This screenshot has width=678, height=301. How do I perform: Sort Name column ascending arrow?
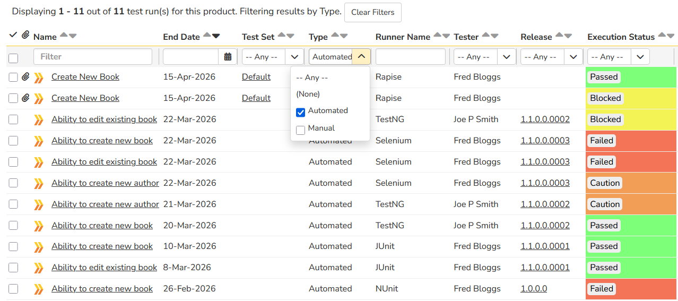pyautogui.click(x=64, y=36)
